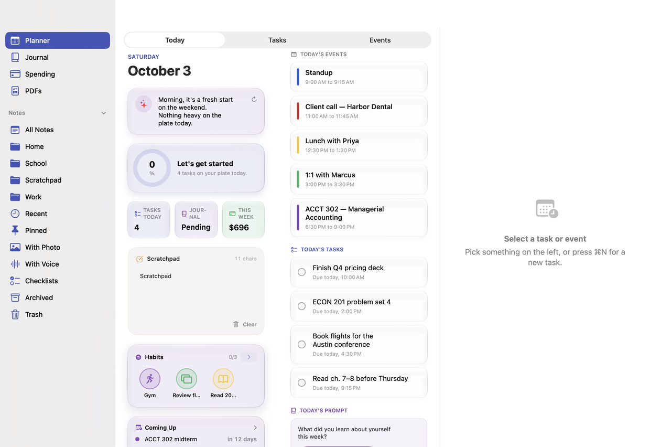
Task: Click the Gym habit icon
Action: tap(150, 379)
